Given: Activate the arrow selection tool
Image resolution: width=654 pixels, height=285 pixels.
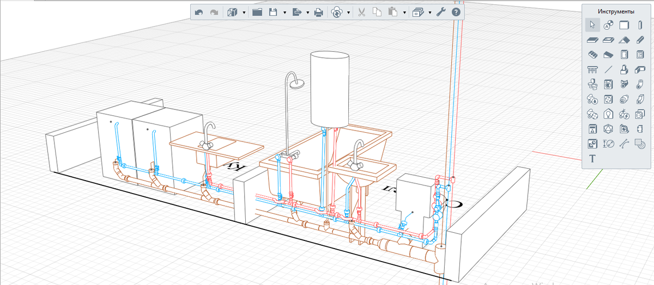Looking at the screenshot, I should point(592,24).
